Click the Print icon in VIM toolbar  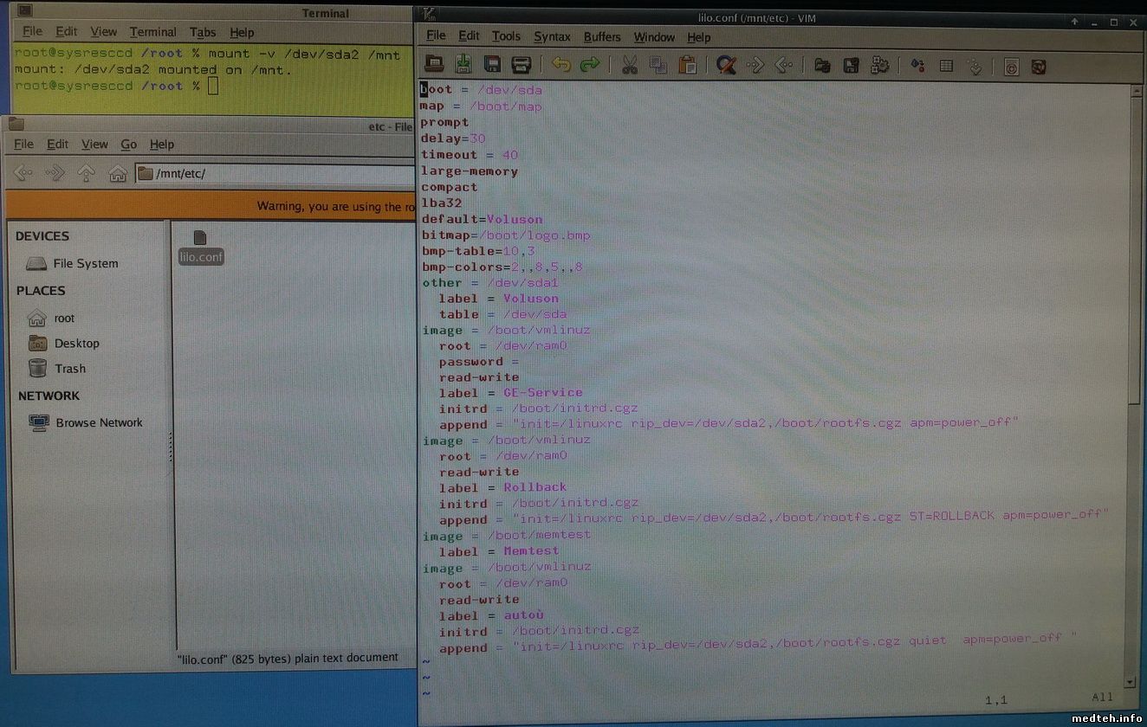[521, 64]
